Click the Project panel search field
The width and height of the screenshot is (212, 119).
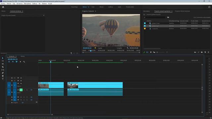click(154, 17)
